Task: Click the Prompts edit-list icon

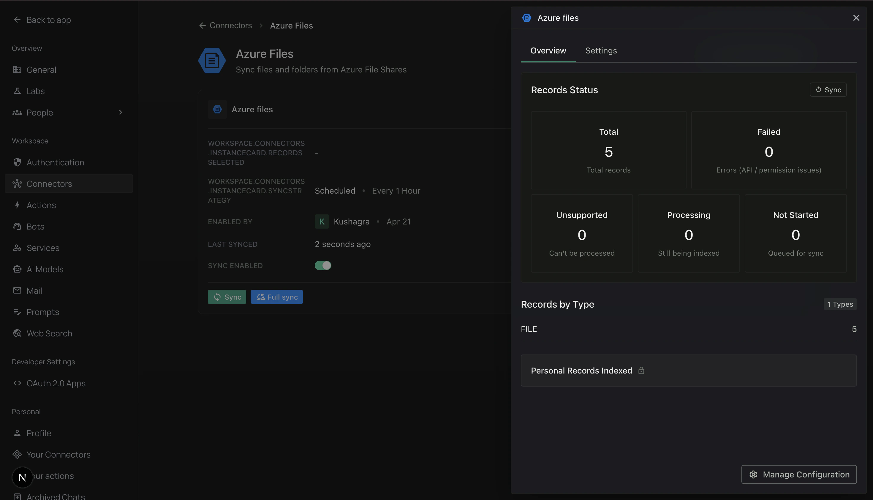Action: (17, 312)
